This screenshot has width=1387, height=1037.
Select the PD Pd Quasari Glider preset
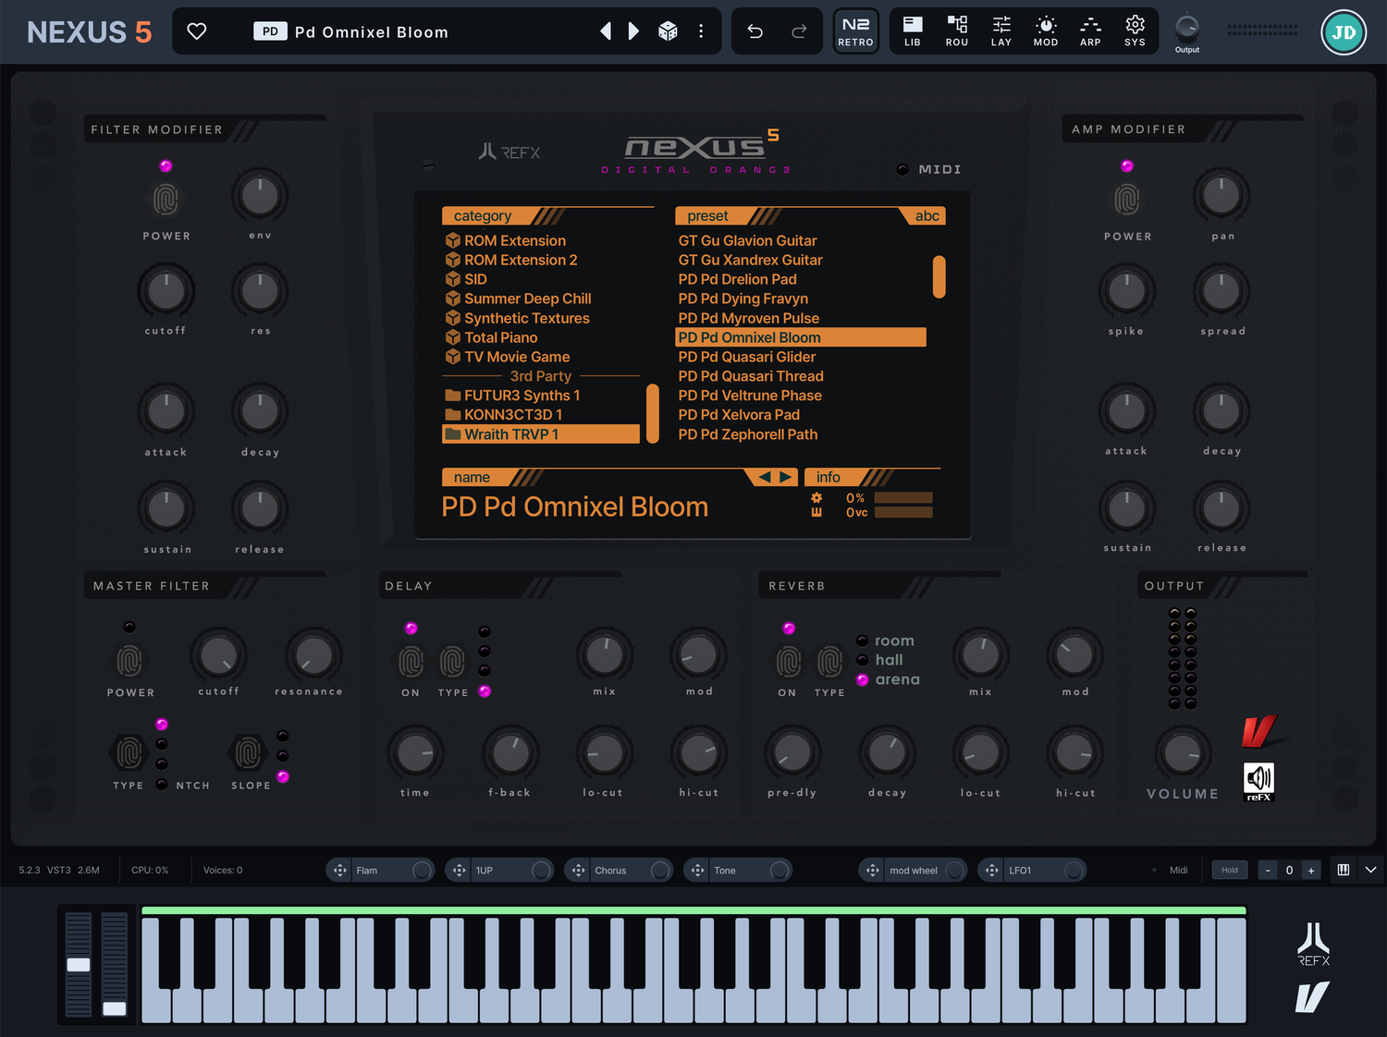pos(747,357)
